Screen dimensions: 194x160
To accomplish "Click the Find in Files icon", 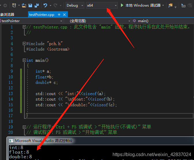I will coord(170,5).
